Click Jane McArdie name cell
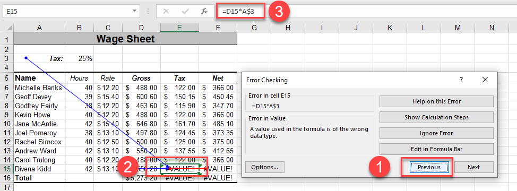 click(x=39, y=124)
